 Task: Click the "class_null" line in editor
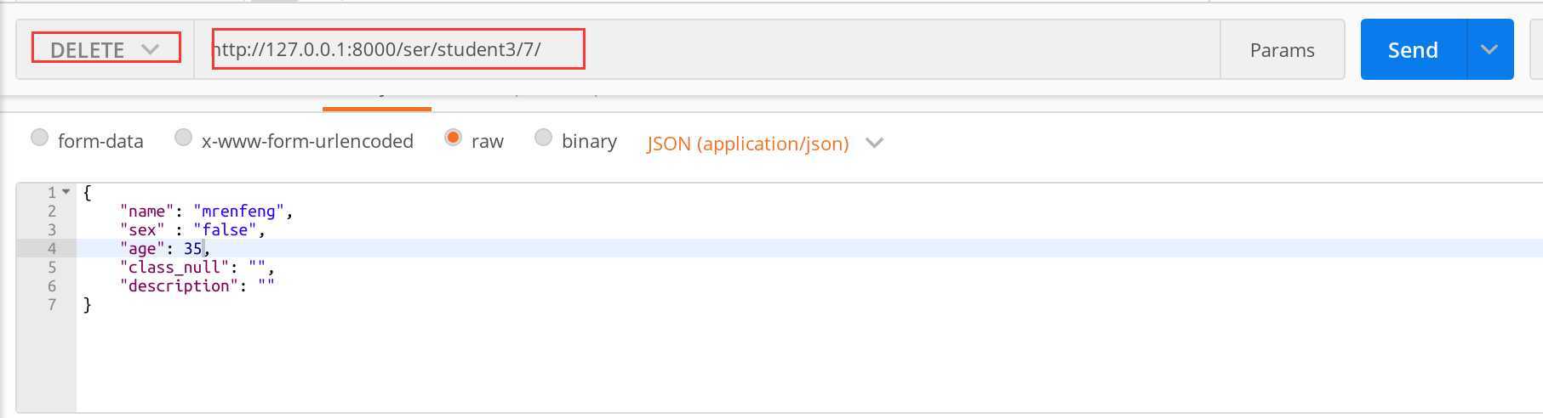[197, 268]
